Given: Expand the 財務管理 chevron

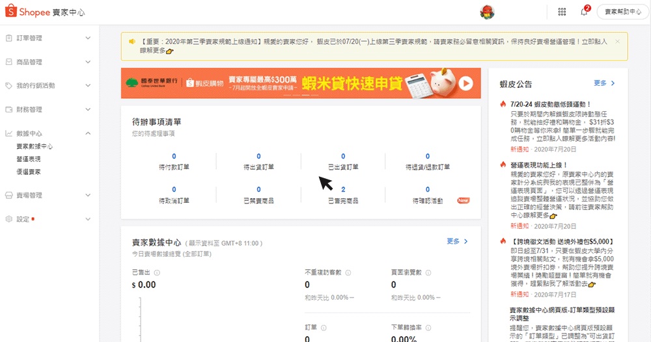Looking at the screenshot, I should point(88,109).
